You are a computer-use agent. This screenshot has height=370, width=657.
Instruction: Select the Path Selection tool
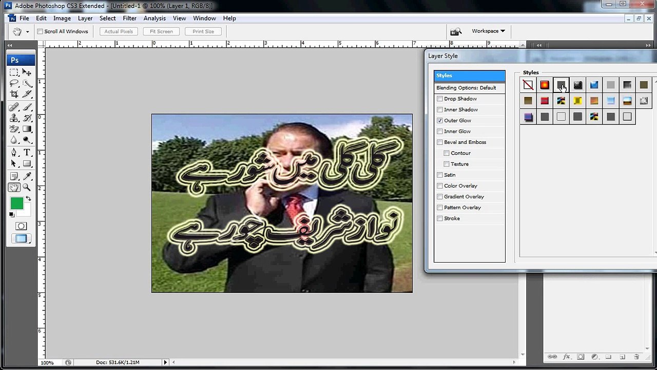click(x=14, y=163)
